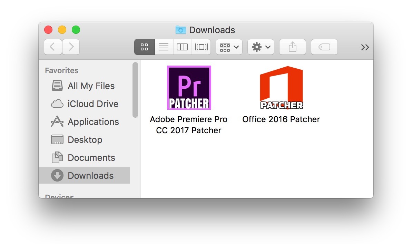Viewport: 412px width, 244px height.
Task: Select the Office 2016 Patcher icon
Action: 282,88
